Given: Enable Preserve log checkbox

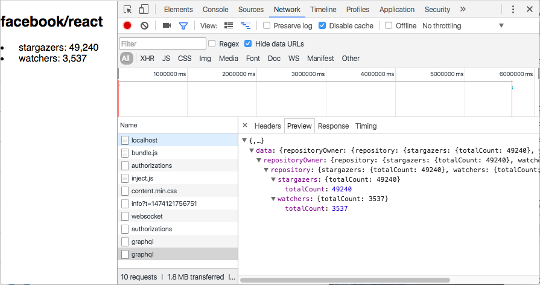Looking at the screenshot, I should [x=267, y=25].
